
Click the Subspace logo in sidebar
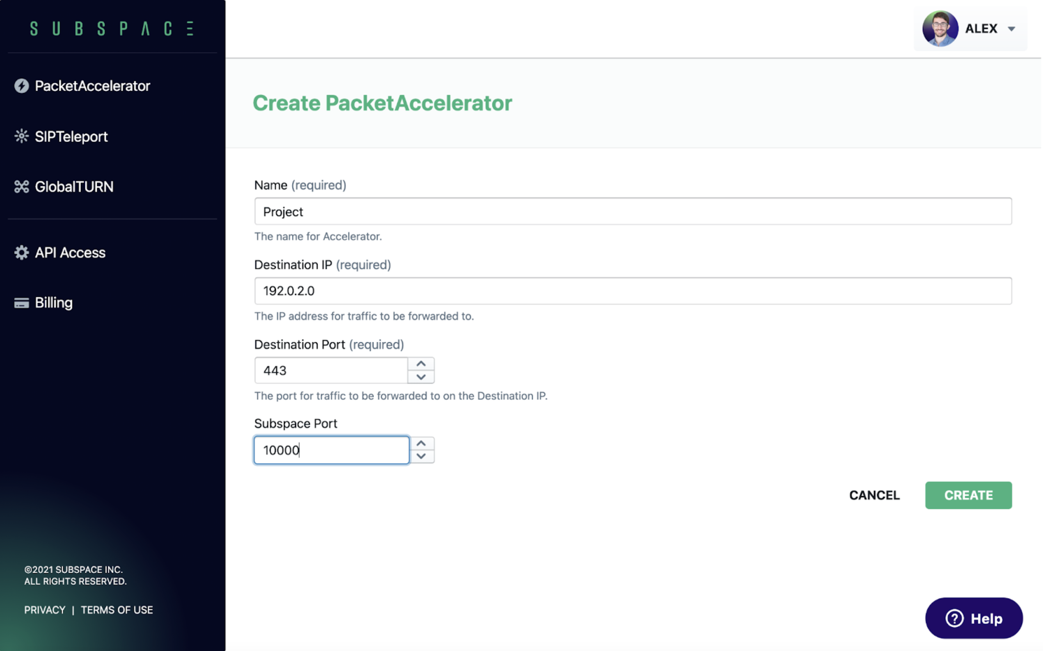point(112,29)
